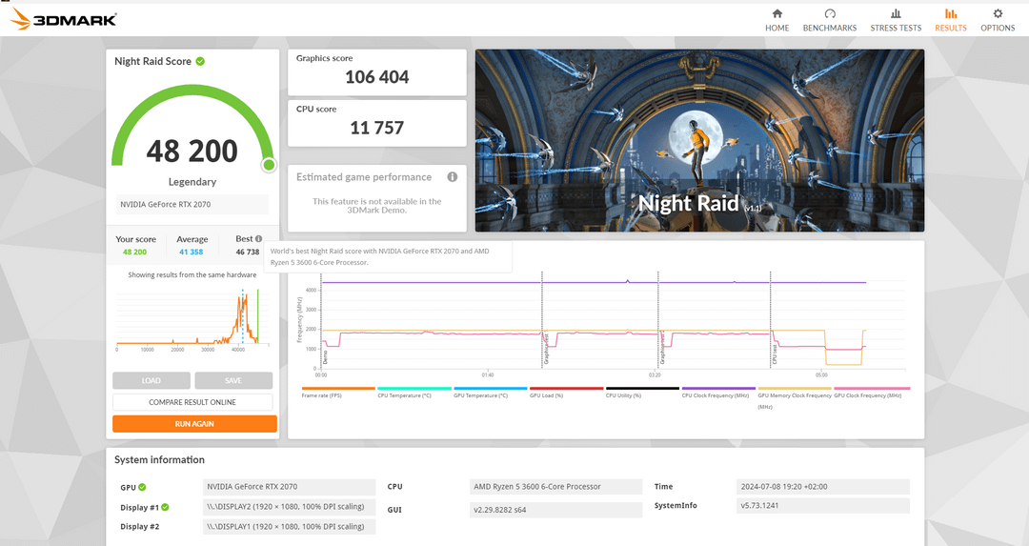The width and height of the screenshot is (1029, 546).
Task: Click the Graphics score value 106 404
Action: (x=376, y=77)
